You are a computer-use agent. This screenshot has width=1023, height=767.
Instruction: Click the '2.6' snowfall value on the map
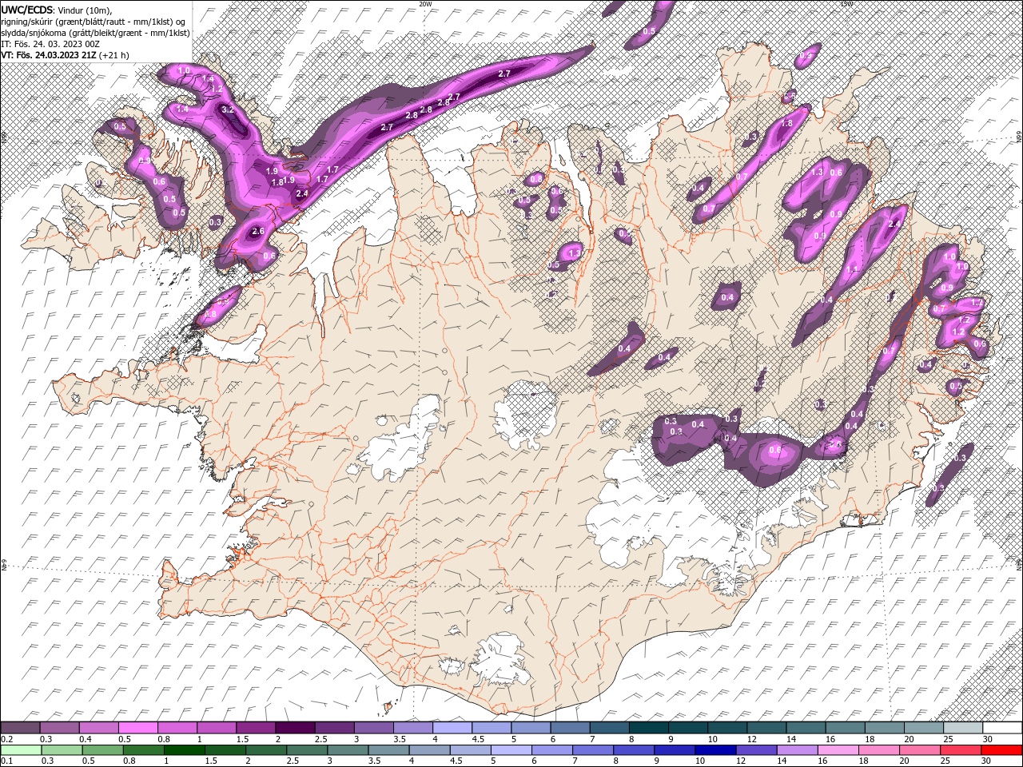pyautogui.click(x=257, y=232)
